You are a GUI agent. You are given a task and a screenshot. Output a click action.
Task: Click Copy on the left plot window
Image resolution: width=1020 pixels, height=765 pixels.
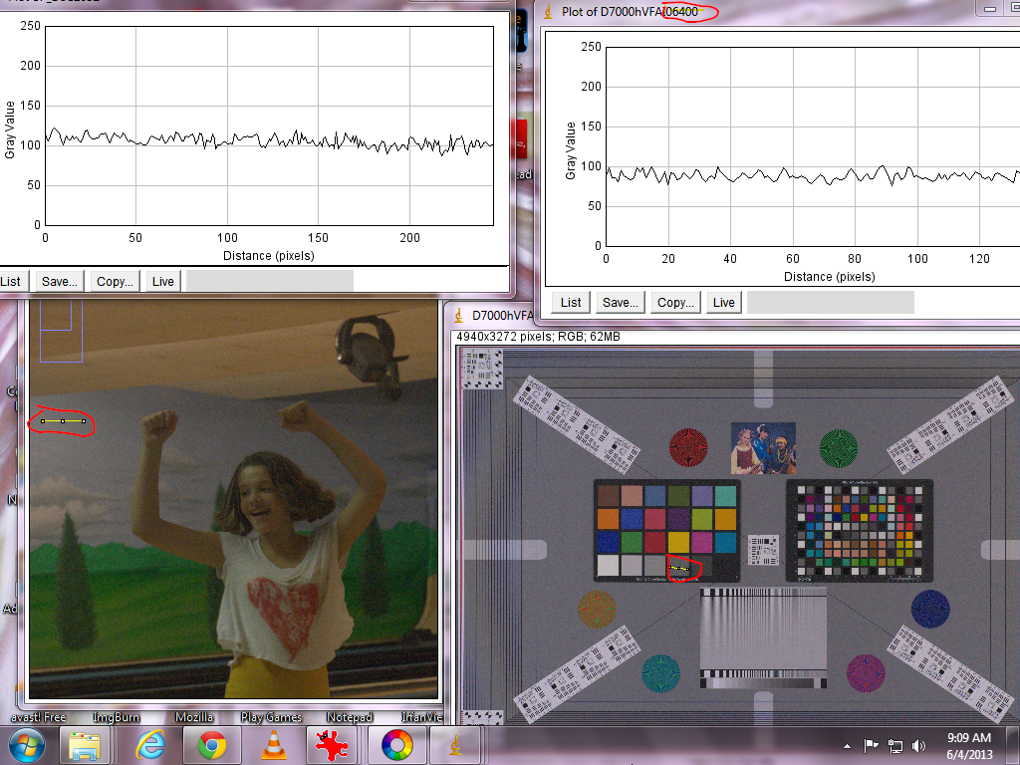(114, 280)
